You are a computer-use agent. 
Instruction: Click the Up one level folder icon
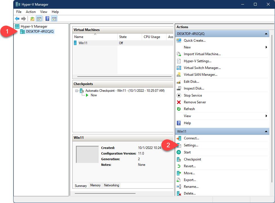32,19
